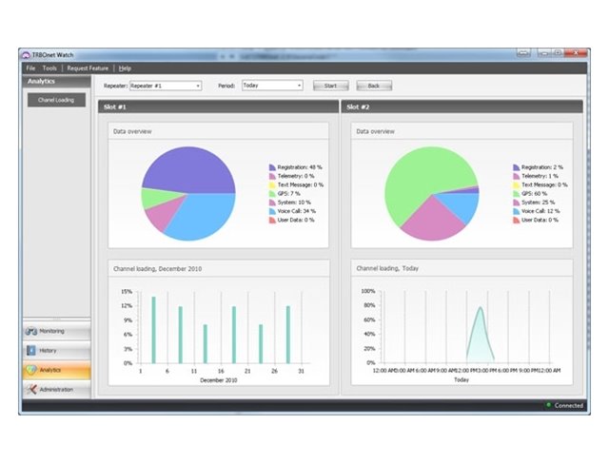Select the Analytics chart icon in sidebar
The width and height of the screenshot is (609, 464).
pos(31,370)
